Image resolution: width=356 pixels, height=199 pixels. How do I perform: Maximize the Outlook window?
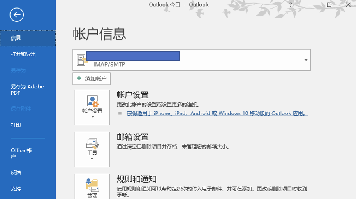[x=329, y=5]
